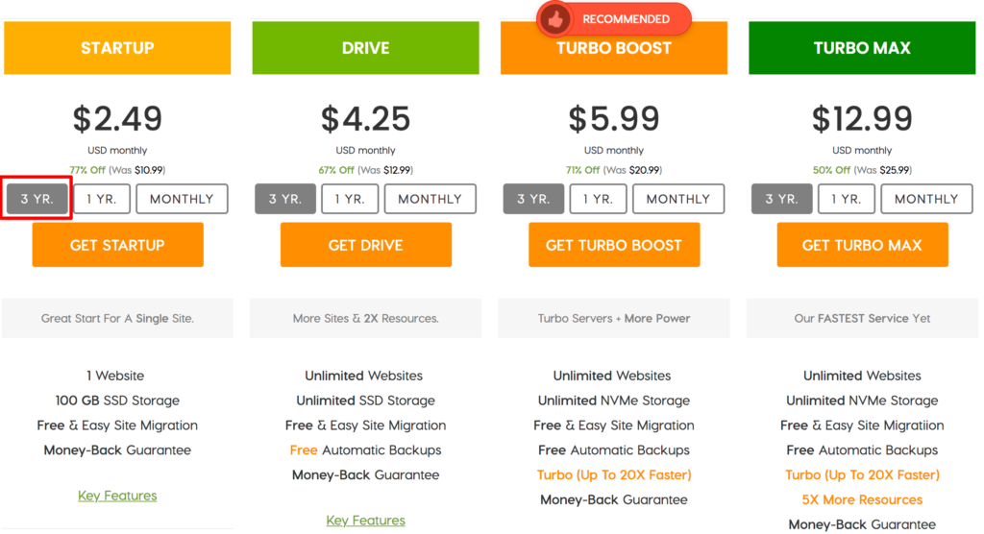Image resolution: width=984 pixels, height=534 pixels.
Task: Click 'Unlimited NVMe Storage' in Turbo Max plan
Action: tap(862, 400)
